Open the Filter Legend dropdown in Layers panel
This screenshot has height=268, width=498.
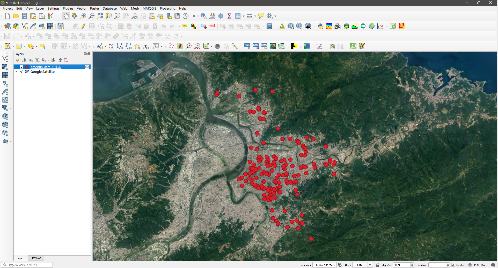[x=37, y=60]
